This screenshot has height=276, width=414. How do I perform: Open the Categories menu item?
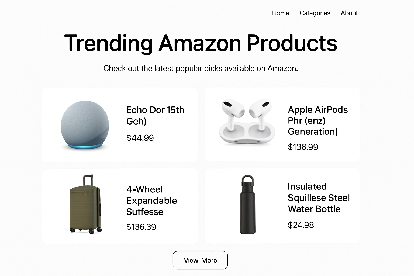(315, 13)
